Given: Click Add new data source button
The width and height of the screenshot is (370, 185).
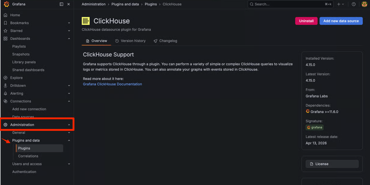Looking at the screenshot, I should click(341, 21).
